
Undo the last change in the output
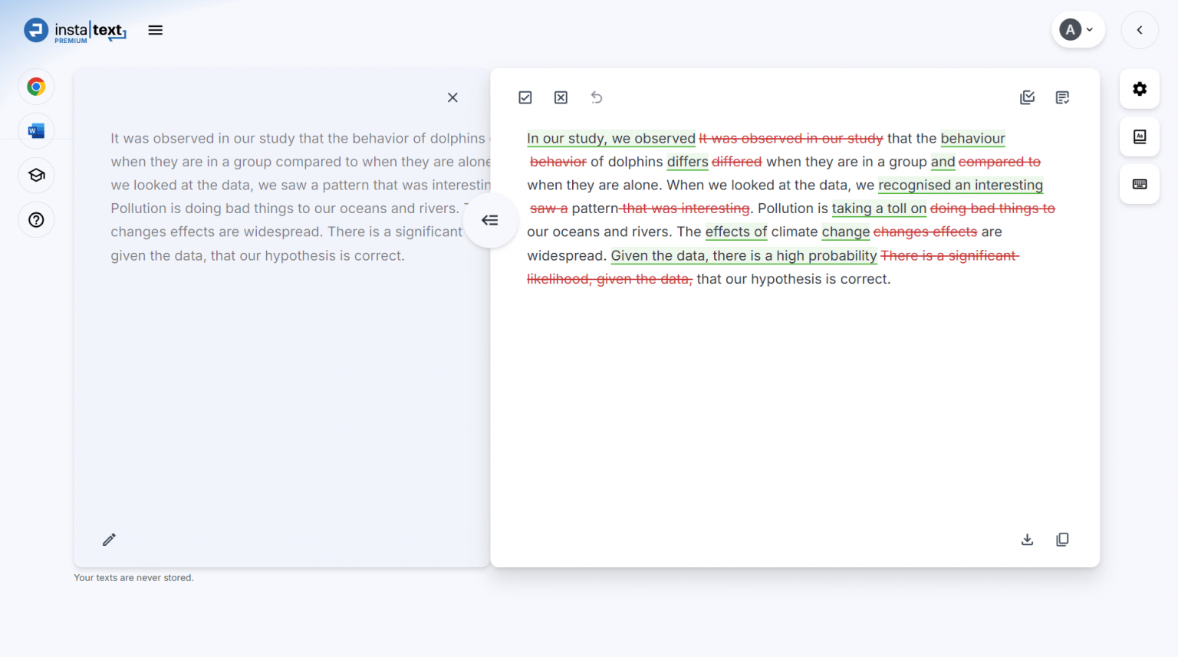tap(597, 97)
